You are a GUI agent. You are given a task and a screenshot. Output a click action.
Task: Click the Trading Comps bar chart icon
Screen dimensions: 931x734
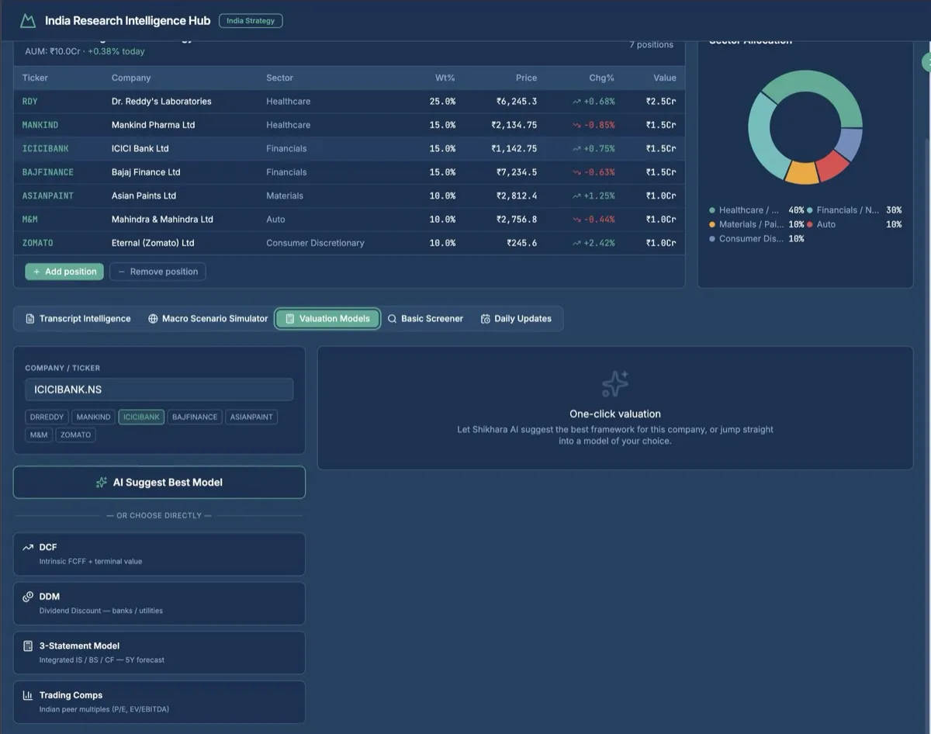[28, 696]
